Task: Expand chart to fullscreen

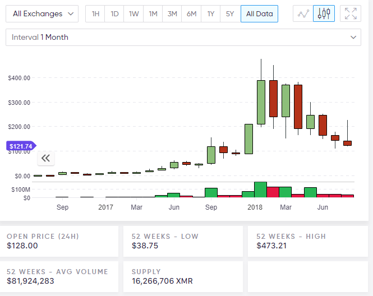Action: point(351,13)
